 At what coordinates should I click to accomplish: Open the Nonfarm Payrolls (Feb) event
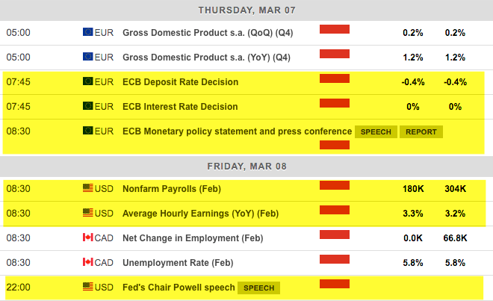tap(172, 189)
